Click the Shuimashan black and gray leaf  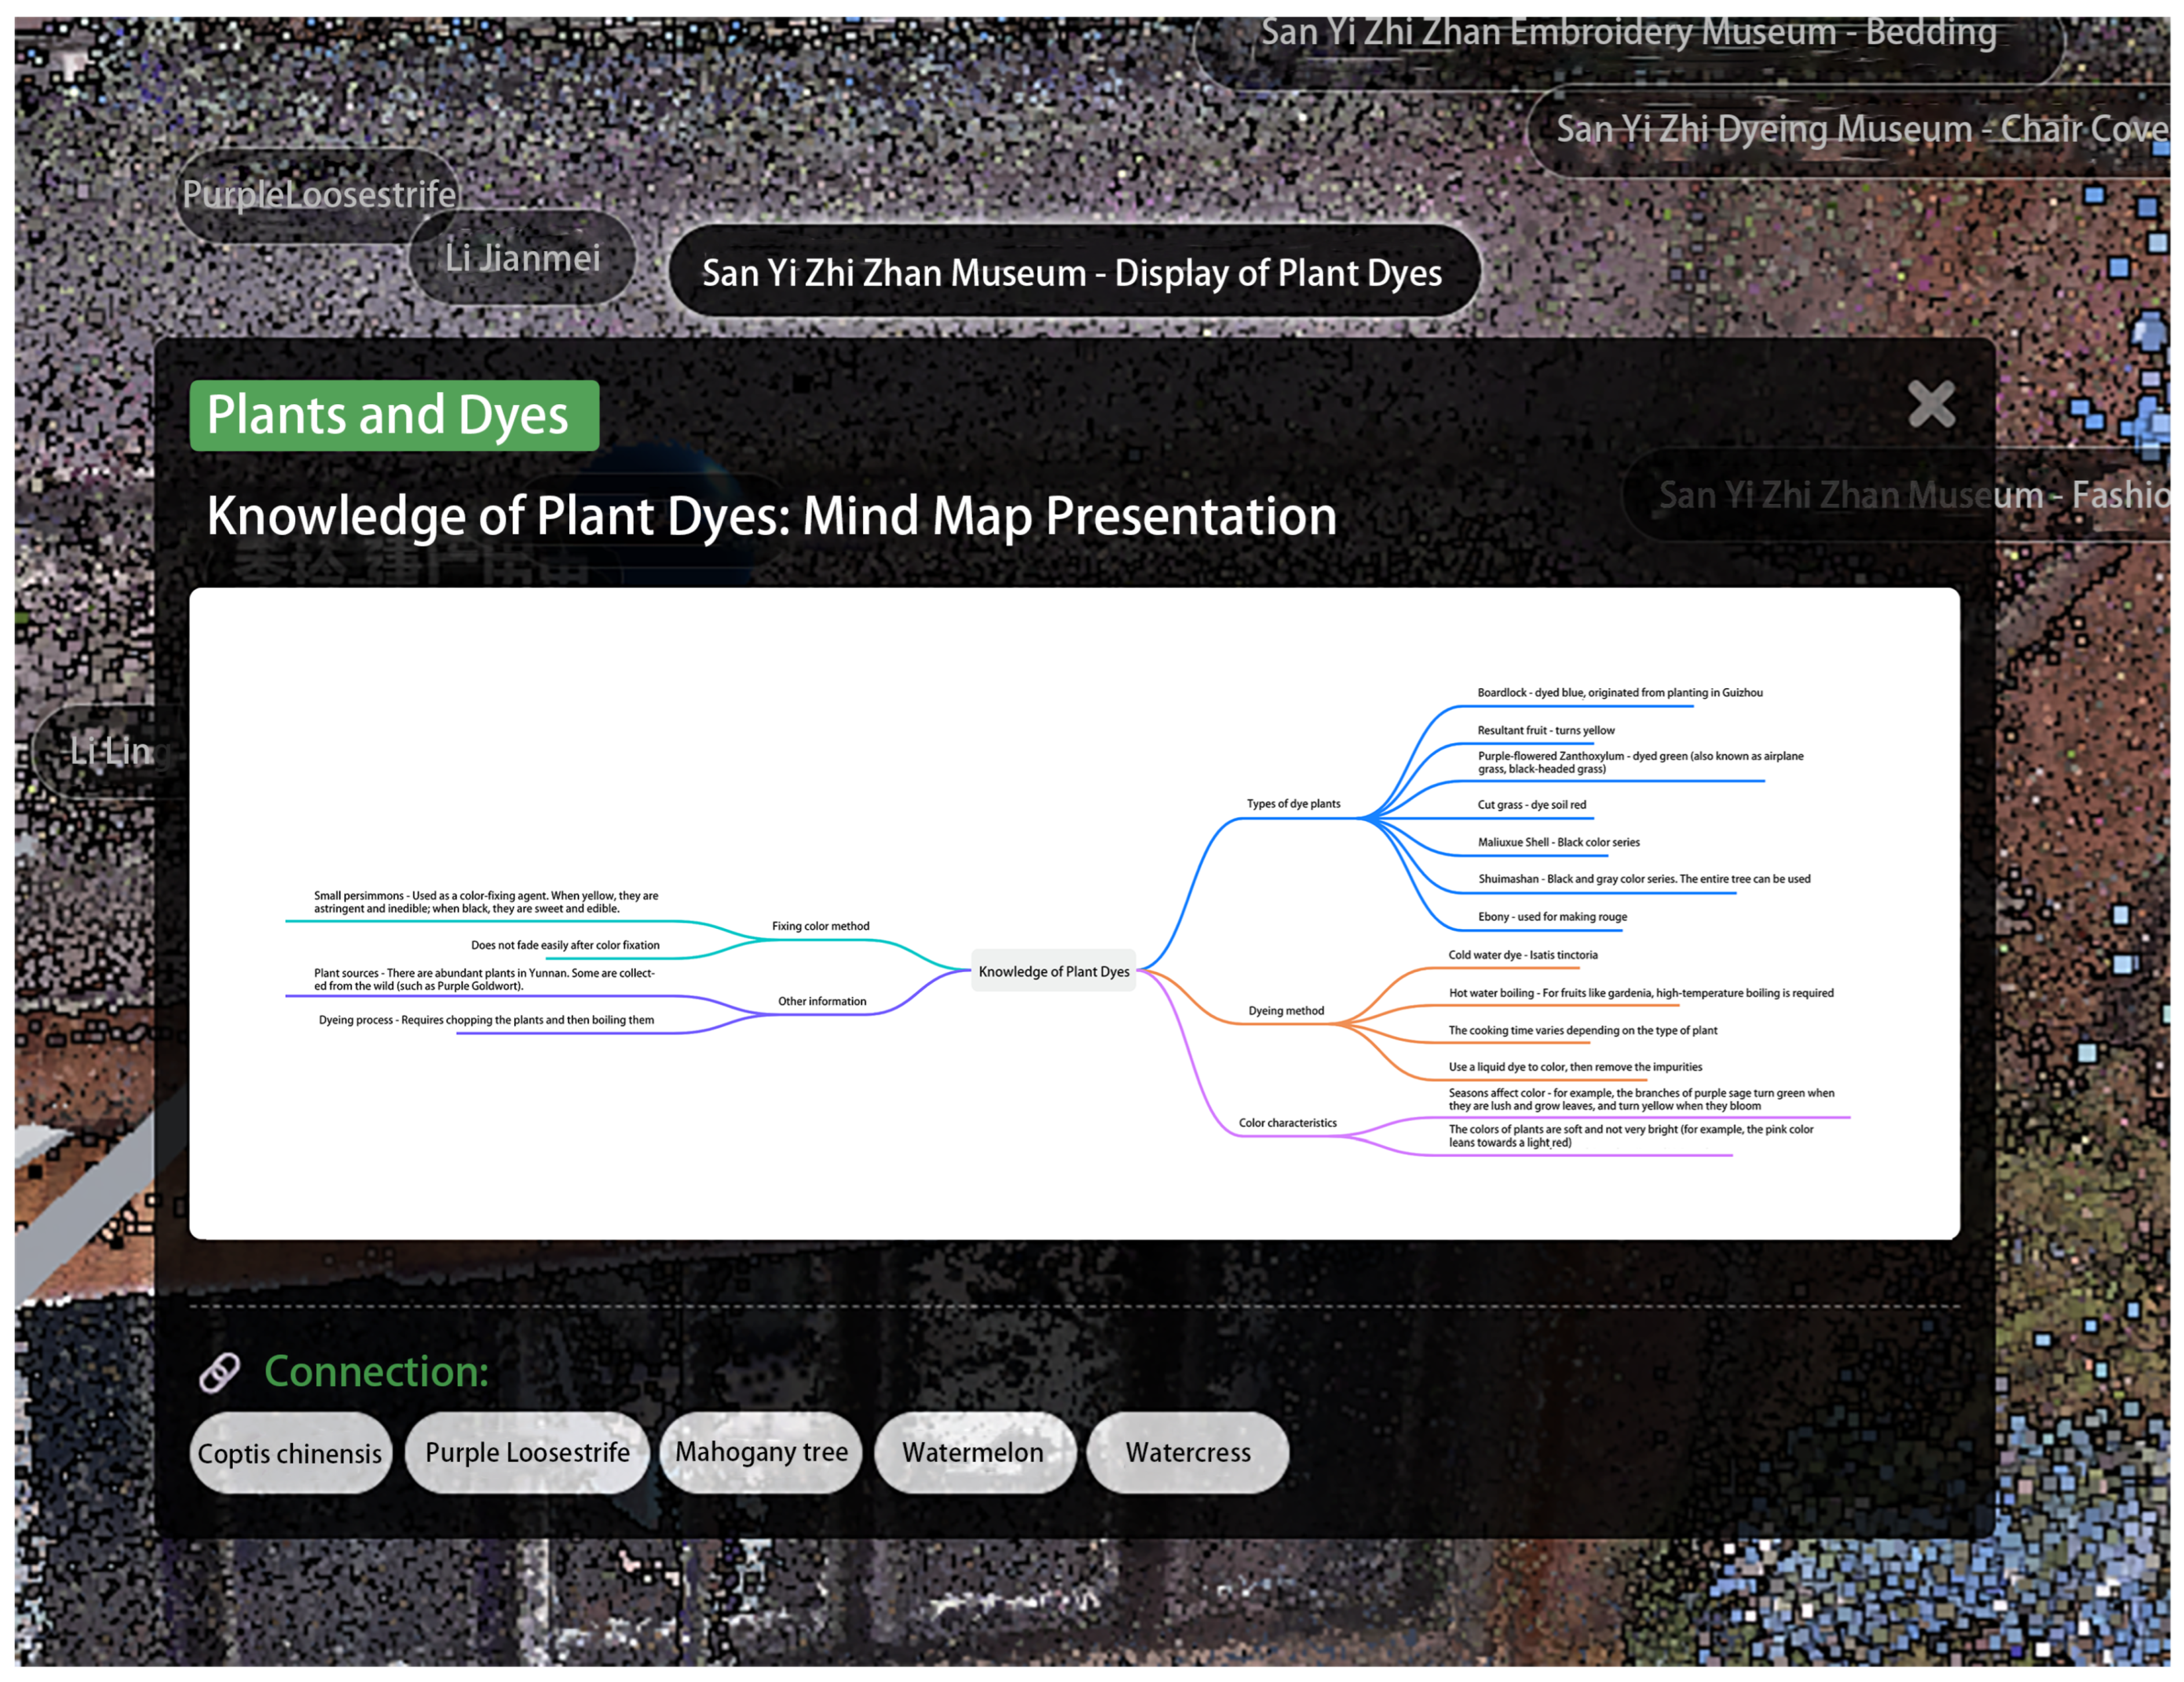(x=1644, y=879)
